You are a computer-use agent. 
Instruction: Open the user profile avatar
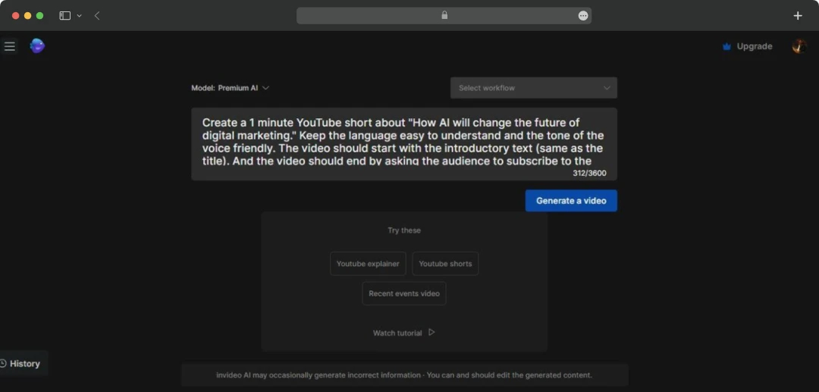click(799, 46)
